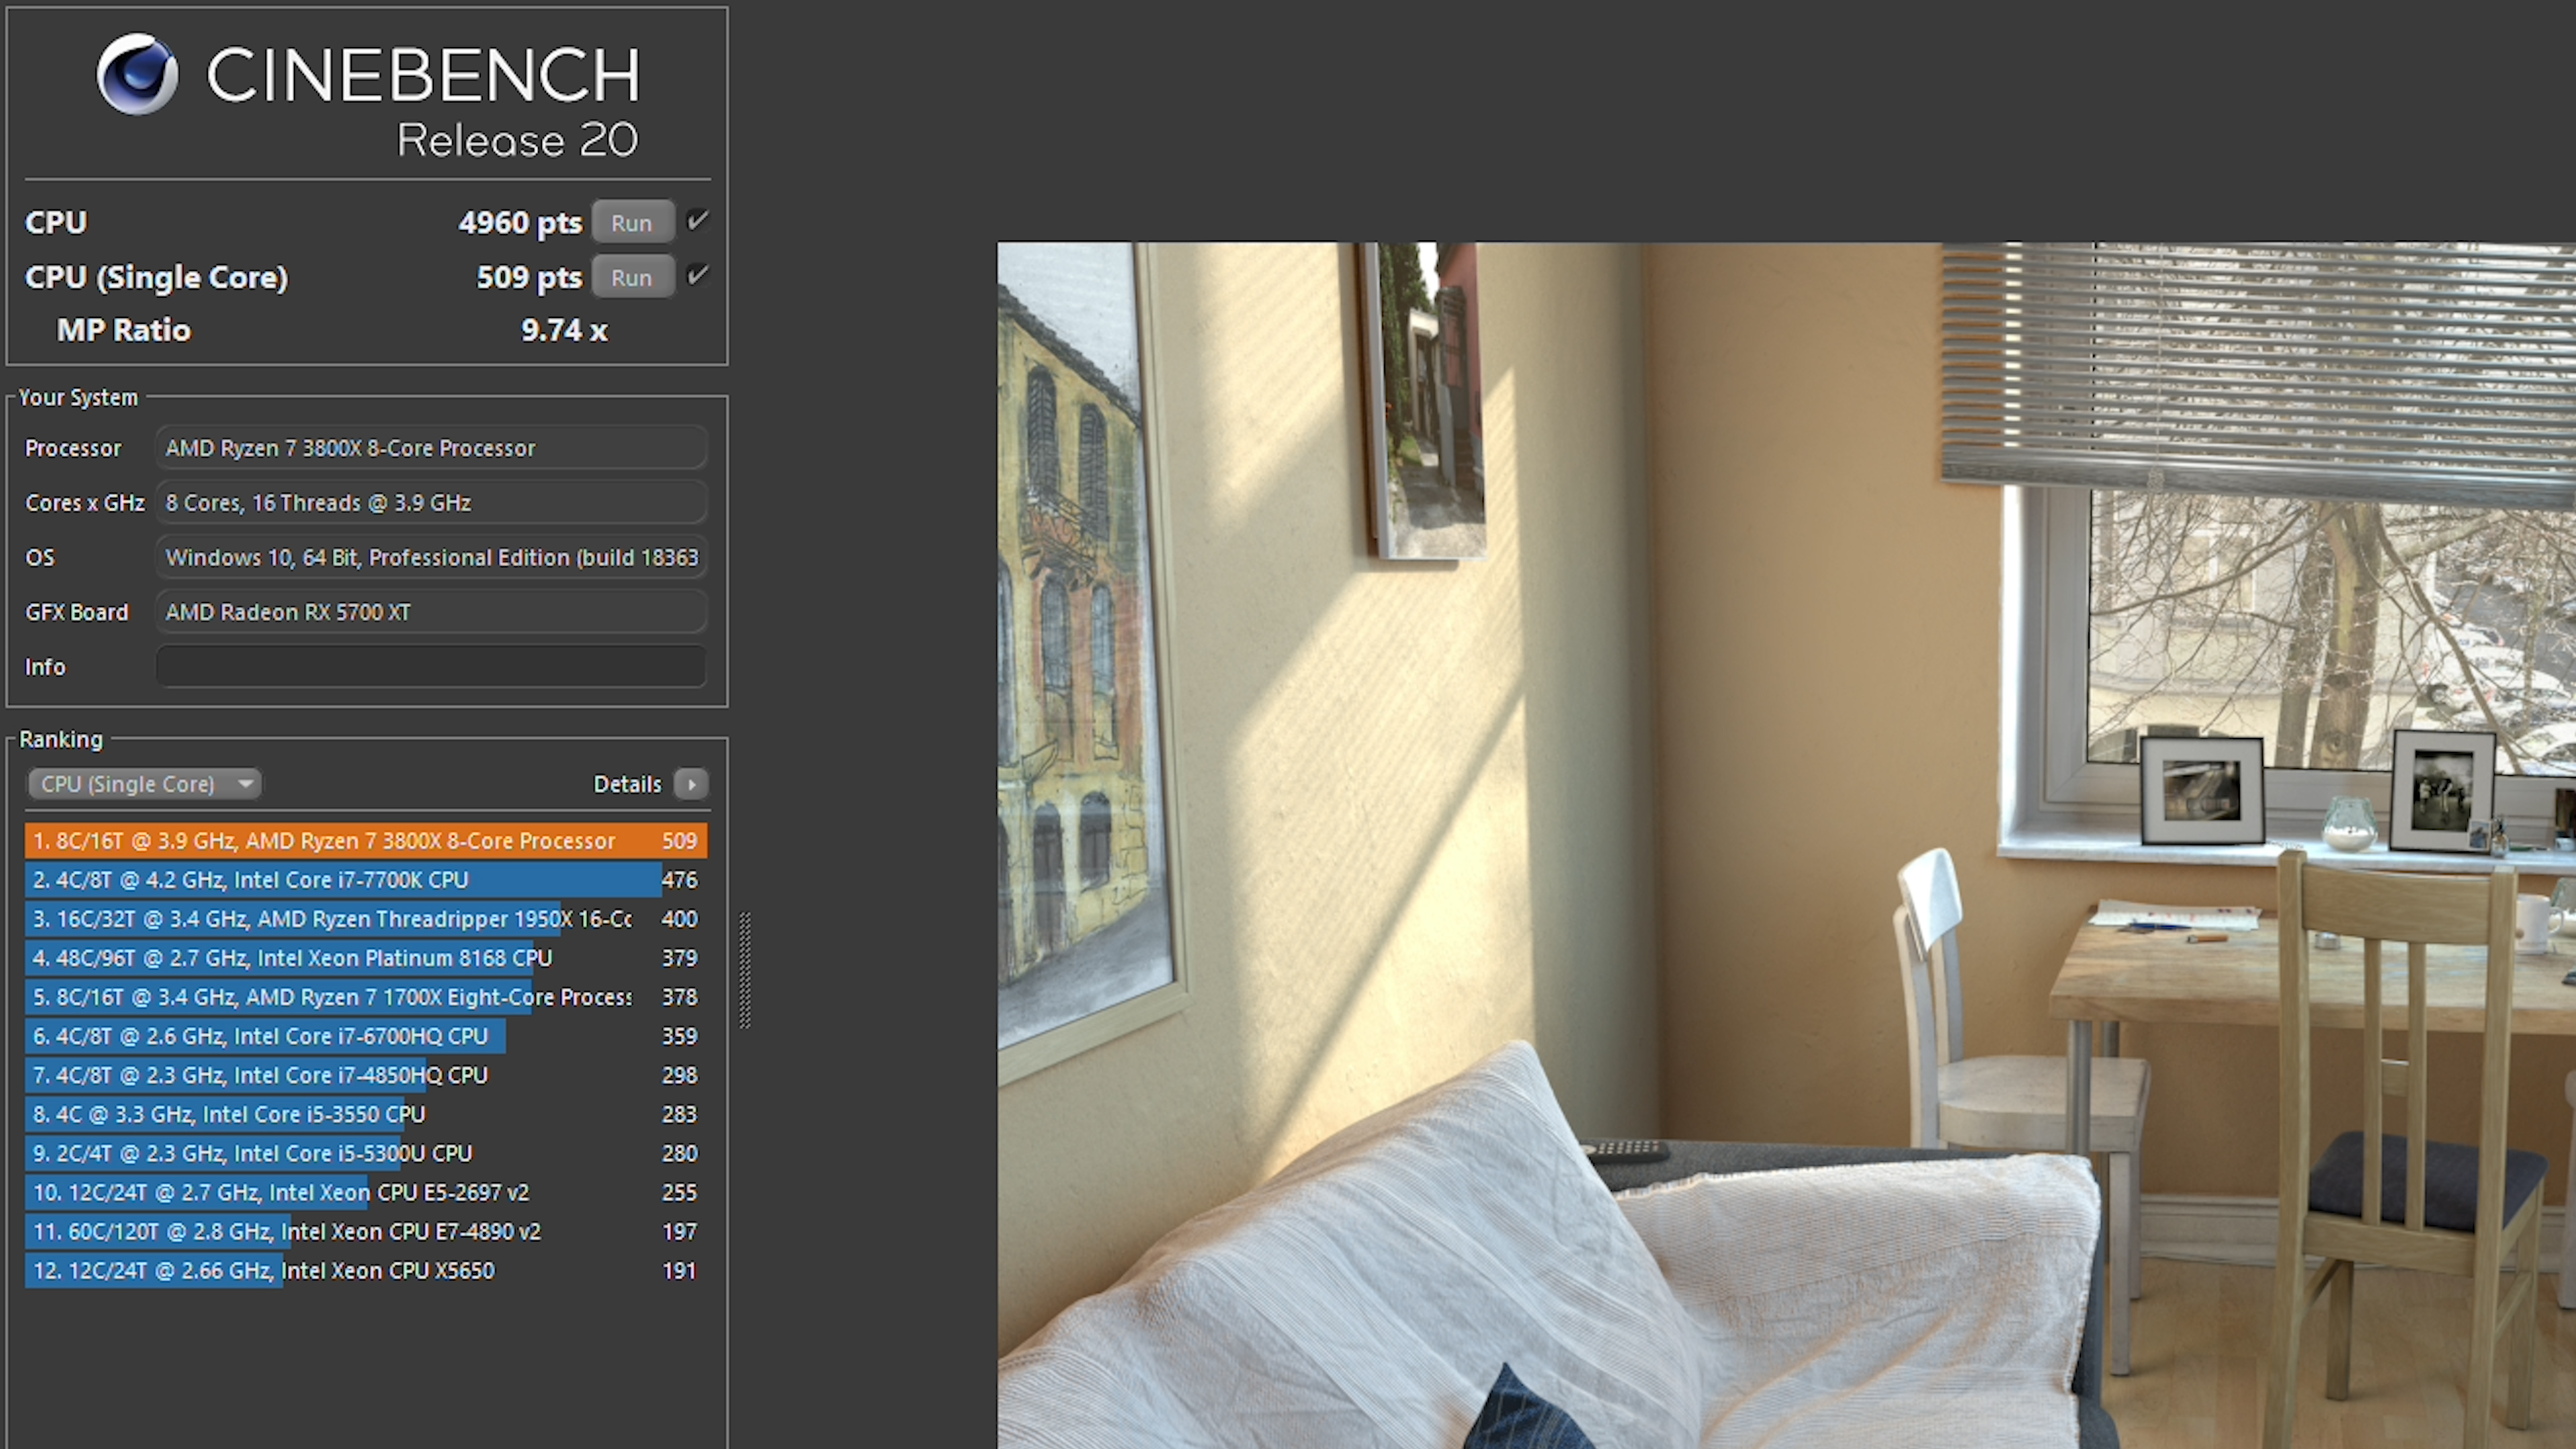Screen dimensions: 2576x1449
Task: Run the CPU (Single Core) benchmark
Action: pos(632,277)
